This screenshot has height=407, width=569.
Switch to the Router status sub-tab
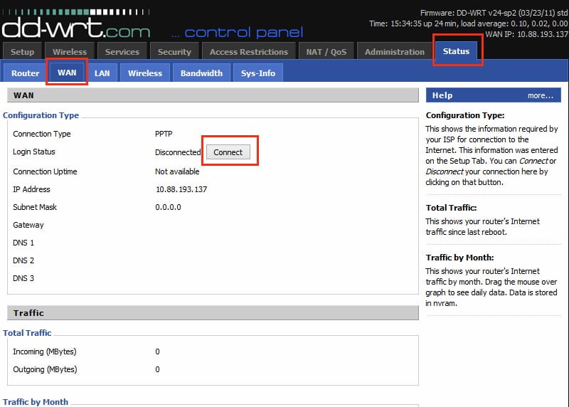tap(26, 73)
